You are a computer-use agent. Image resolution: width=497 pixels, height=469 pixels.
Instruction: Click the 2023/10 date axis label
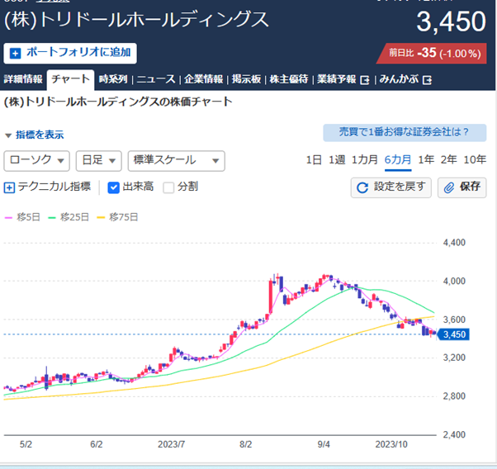(391, 444)
